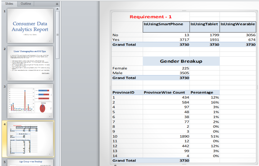The image size is (259, 166).
Task: Click slide 4 Requirement table thumbnail
Action: tap(30, 139)
